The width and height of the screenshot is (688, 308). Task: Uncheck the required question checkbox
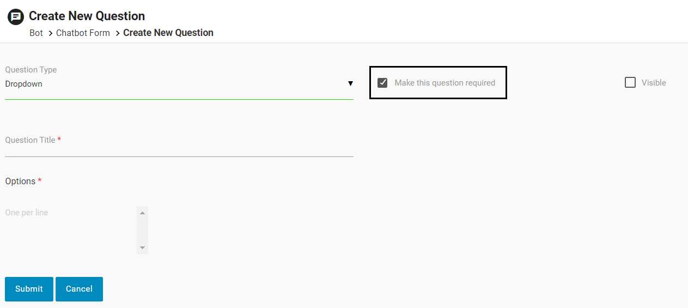(382, 83)
